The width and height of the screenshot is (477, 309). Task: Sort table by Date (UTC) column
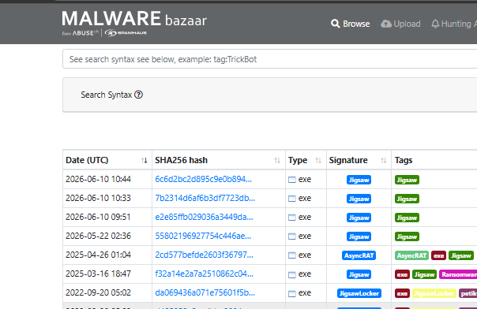pyautogui.click(x=107, y=160)
